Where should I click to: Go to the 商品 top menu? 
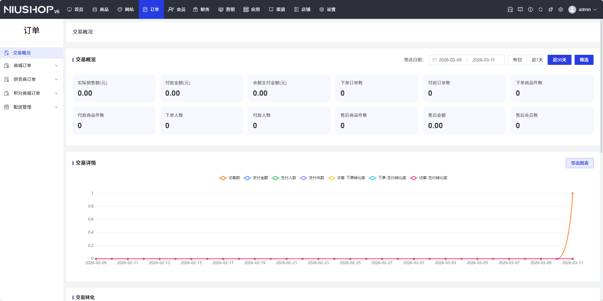coord(101,9)
